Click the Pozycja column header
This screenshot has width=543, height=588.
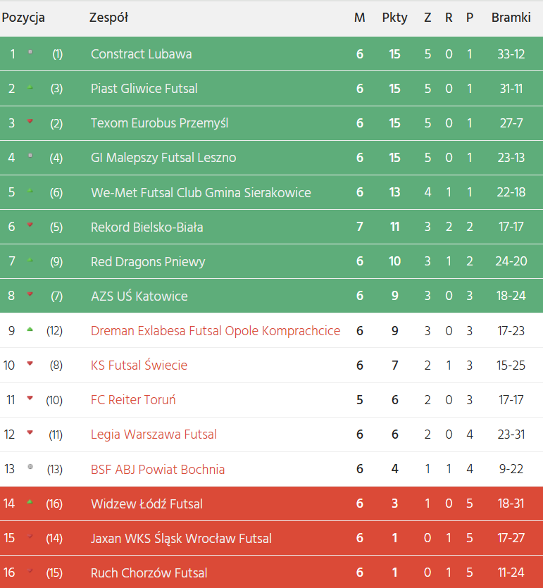click(23, 18)
